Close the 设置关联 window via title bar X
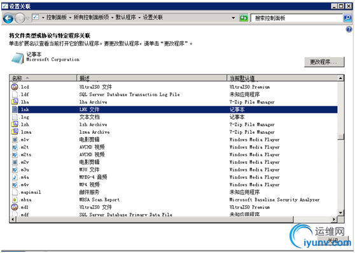 [x=349, y=6]
